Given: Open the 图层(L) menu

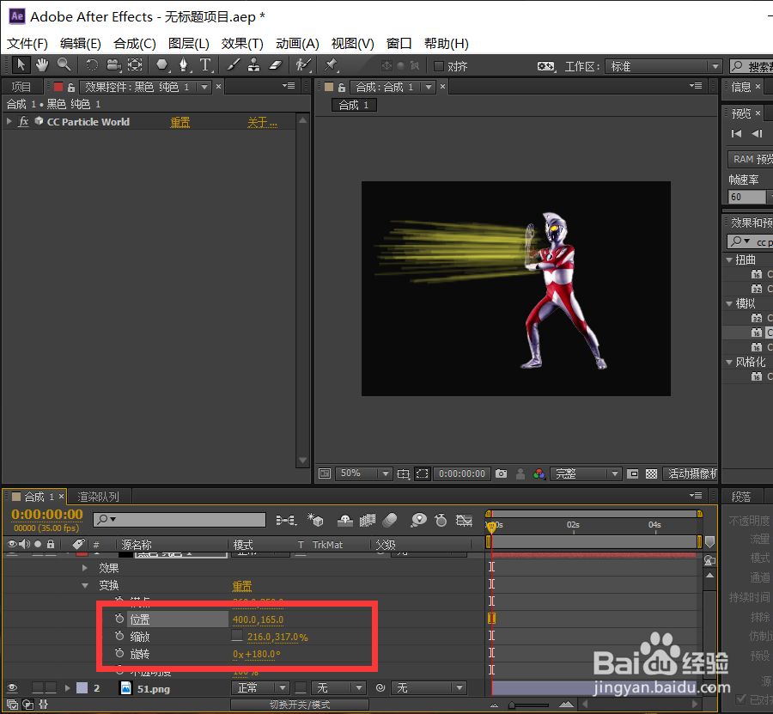Looking at the screenshot, I should click(189, 44).
